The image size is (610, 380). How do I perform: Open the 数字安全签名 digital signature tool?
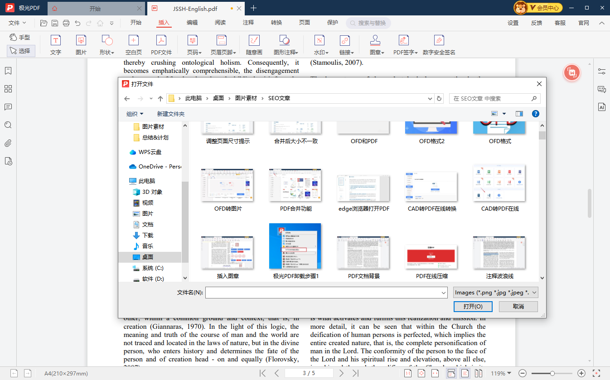click(x=439, y=45)
